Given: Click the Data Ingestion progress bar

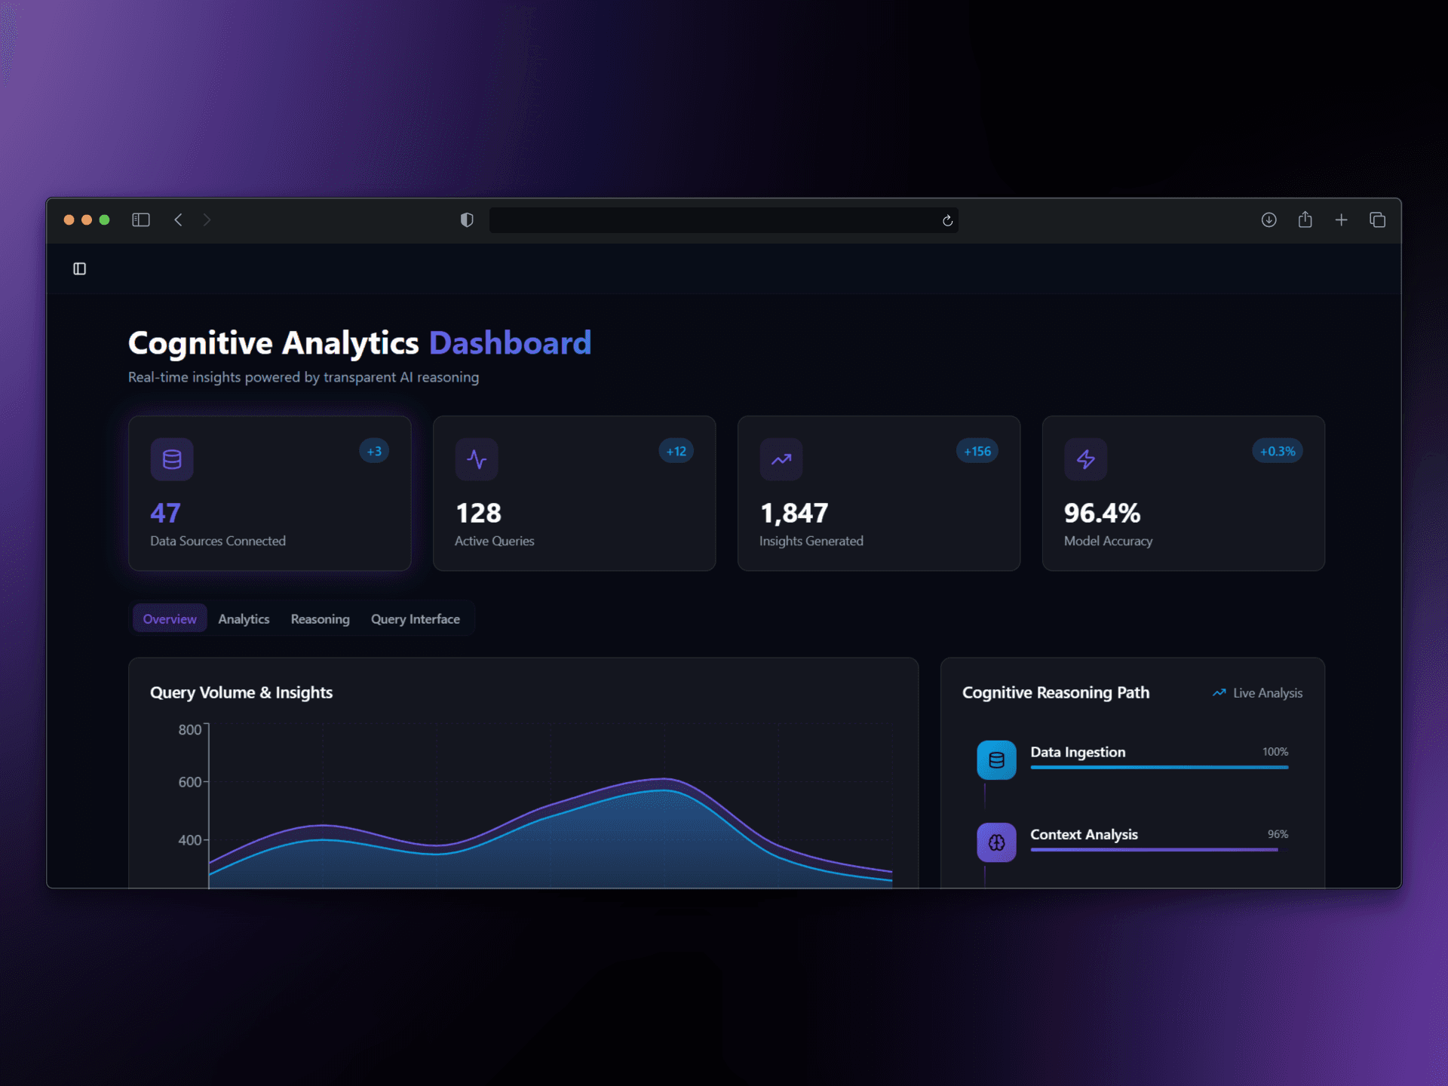Looking at the screenshot, I should 1159,768.
